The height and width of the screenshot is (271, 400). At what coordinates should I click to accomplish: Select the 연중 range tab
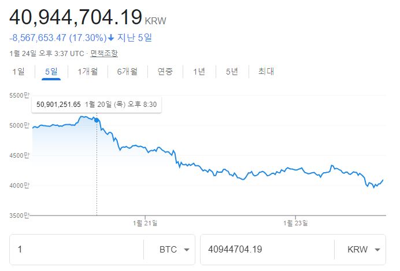[x=165, y=72]
